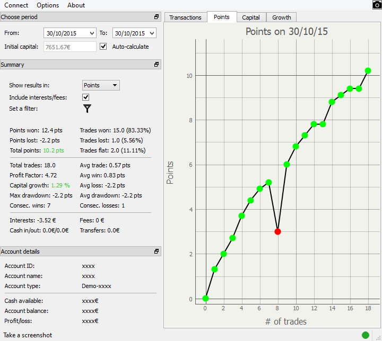Image resolution: width=382 pixels, height=341 pixels.
Task: Uncheck the Auto-calculate checkbox
Action: coord(103,47)
